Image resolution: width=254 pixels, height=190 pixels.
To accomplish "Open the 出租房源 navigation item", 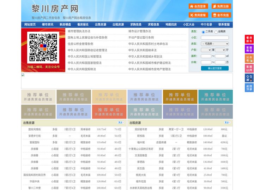I will point(118,25).
